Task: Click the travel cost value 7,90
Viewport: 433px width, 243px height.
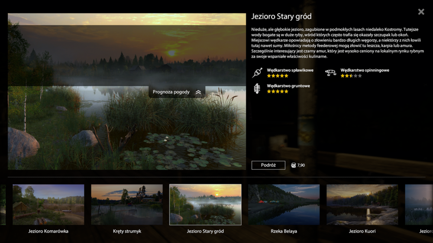Action: click(x=301, y=165)
